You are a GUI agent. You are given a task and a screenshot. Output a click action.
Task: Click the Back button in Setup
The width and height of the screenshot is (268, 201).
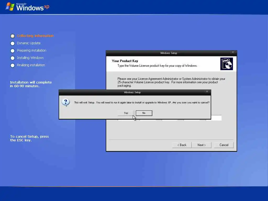coord(182,145)
